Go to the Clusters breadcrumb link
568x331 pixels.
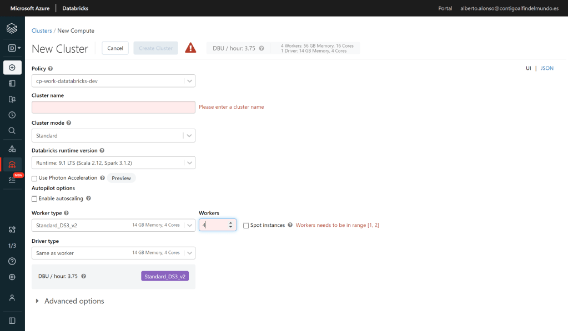pyautogui.click(x=42, y=31)
